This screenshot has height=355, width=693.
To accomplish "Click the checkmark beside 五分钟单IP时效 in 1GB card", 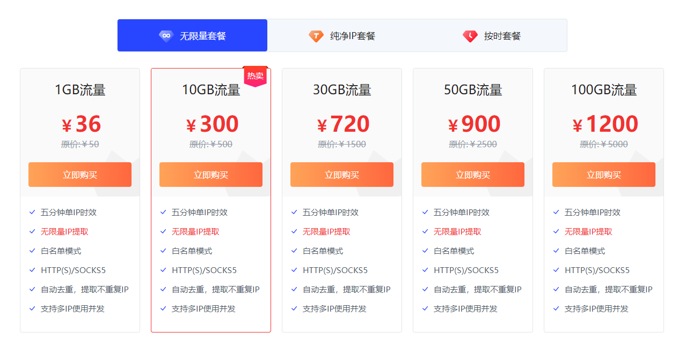I will (x=32, y=212).
